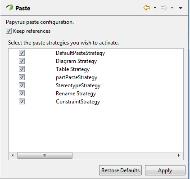Toggle the Rename Strategy checkbox

[x=22, y=94]
